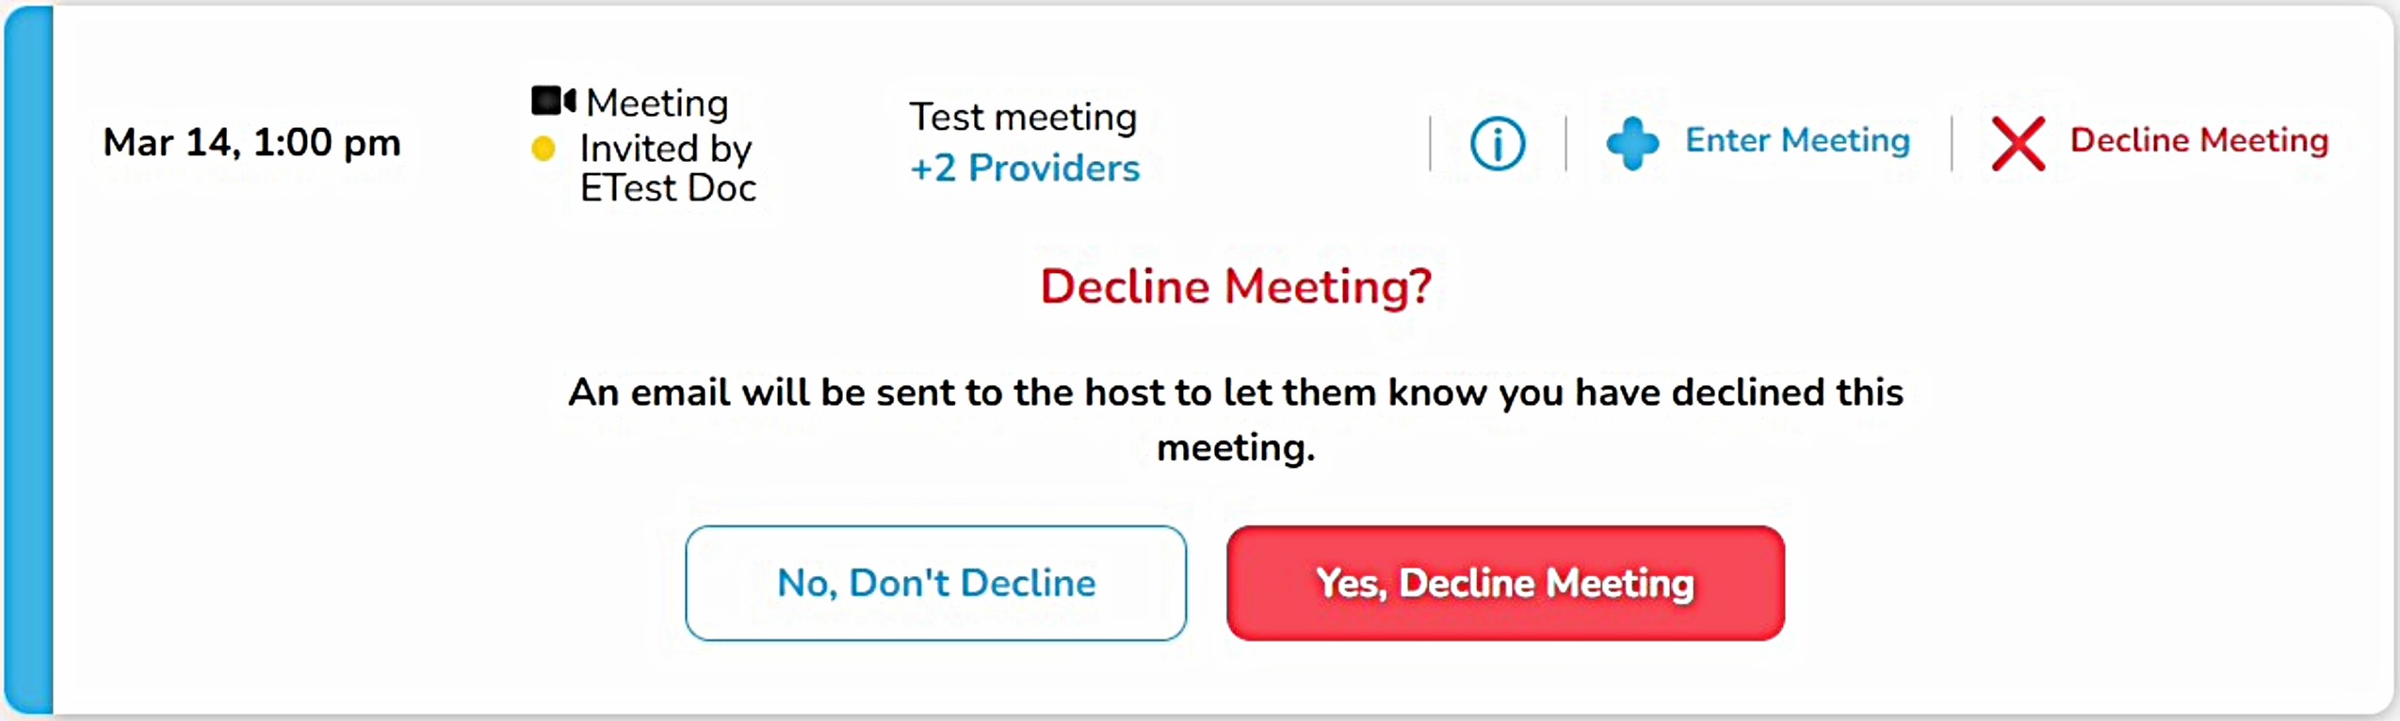The width and height of the screenshot is (2400, 721).
Task: Click the Invited by text
Action: click(x=665, y=149)
